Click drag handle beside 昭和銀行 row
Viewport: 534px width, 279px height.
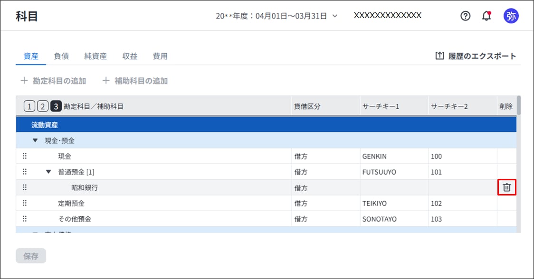tap(25, 187)
